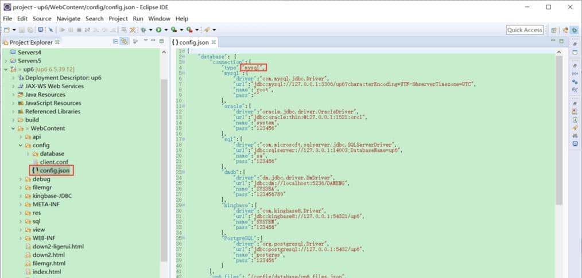Select config.json in the project tree
The image size is (582, 278).
click(56, 170)
